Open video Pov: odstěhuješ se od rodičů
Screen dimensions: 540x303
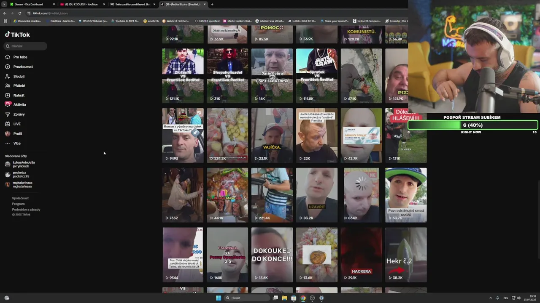406,195
